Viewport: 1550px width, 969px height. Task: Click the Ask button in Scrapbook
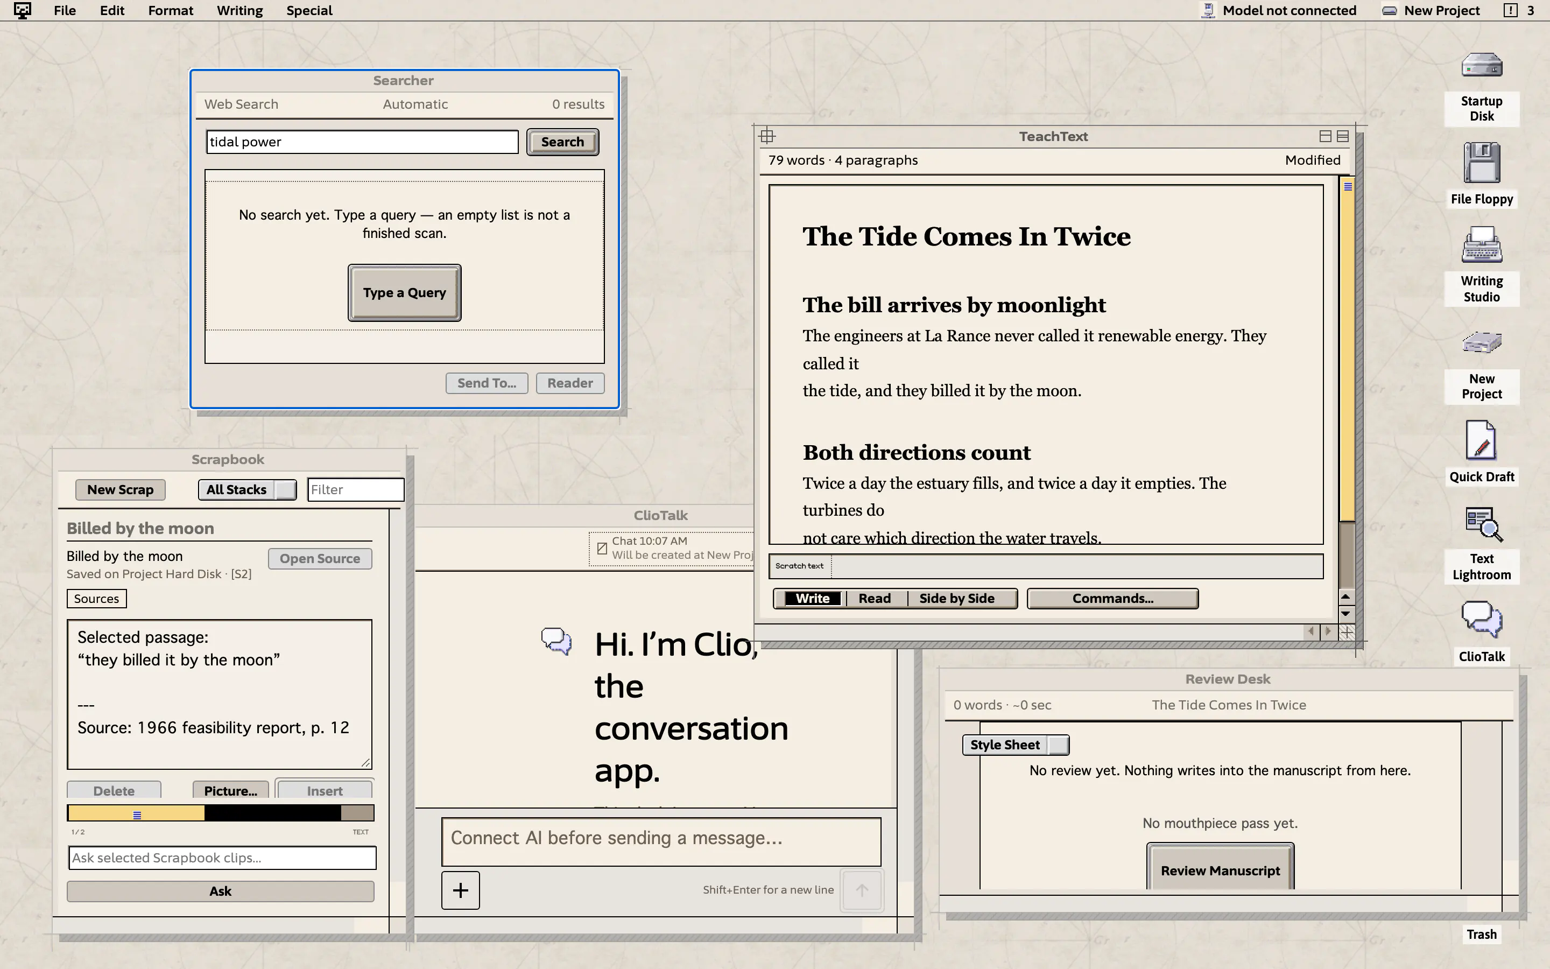[220, 891]
